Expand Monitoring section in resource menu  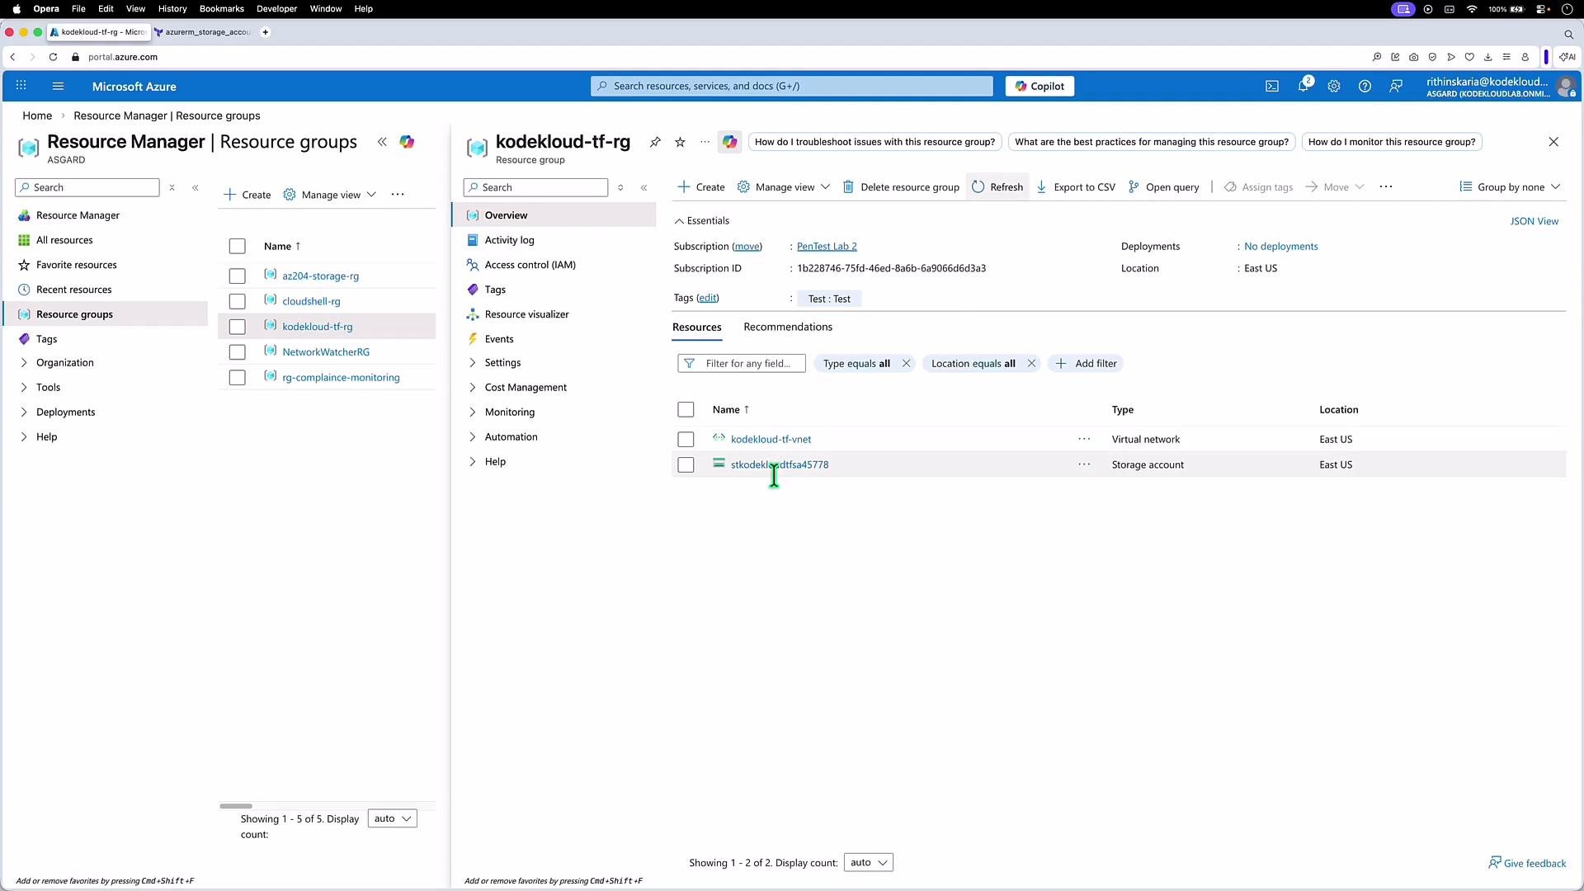tap(472, 412)
